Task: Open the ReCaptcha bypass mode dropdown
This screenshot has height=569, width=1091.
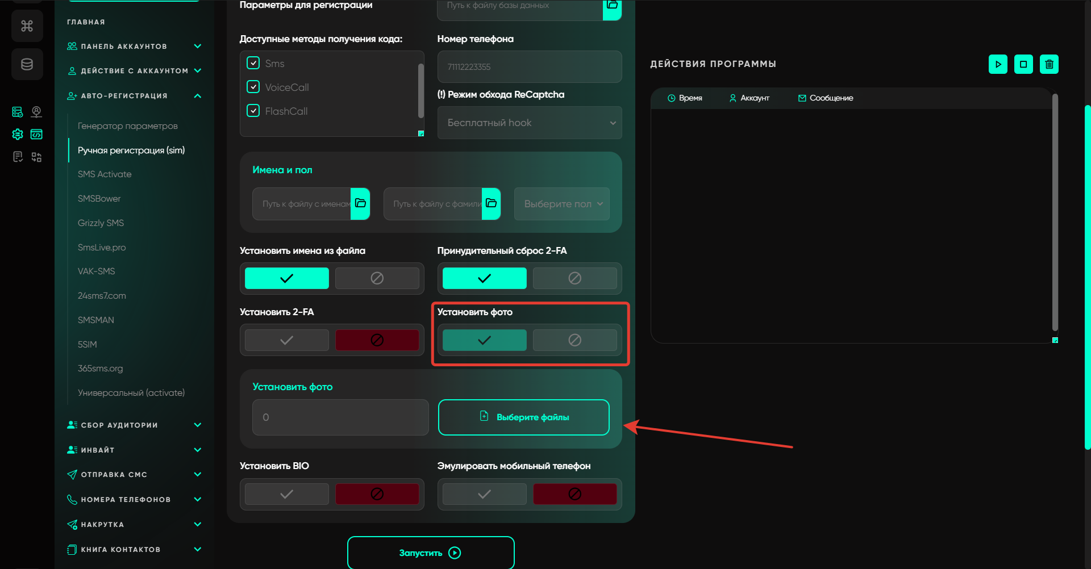Action: [x=530, y=123]
